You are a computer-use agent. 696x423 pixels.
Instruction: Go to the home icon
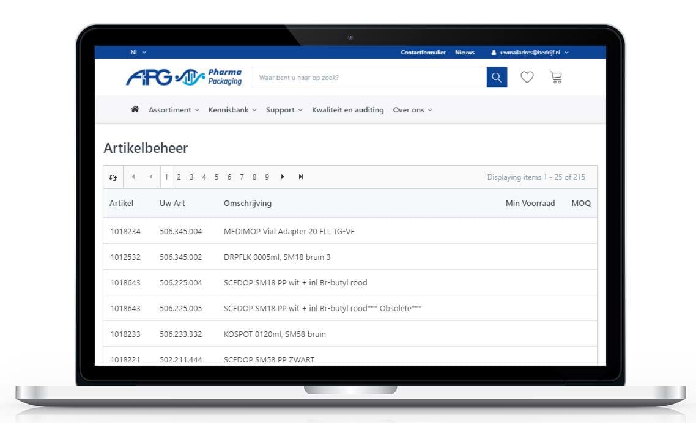coord(135,109)
